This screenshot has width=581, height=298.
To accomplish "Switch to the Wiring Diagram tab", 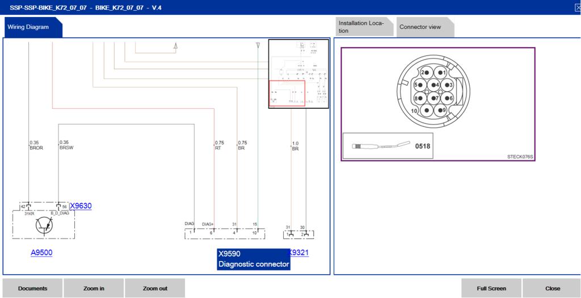I will pyautogui.click(x=28, y=27).
